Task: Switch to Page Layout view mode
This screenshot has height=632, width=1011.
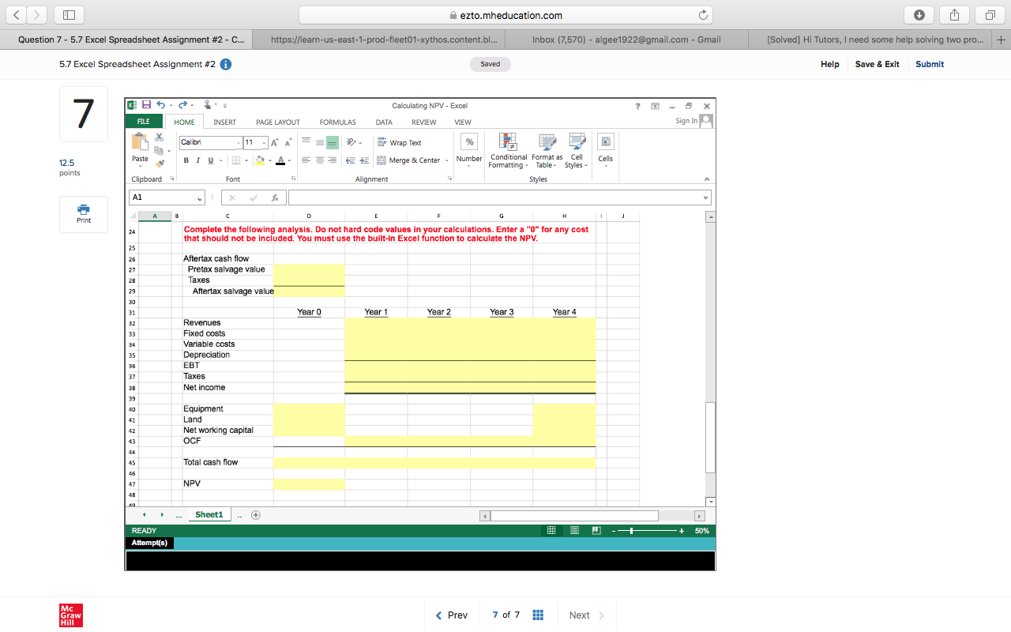Action: point(573,530)
